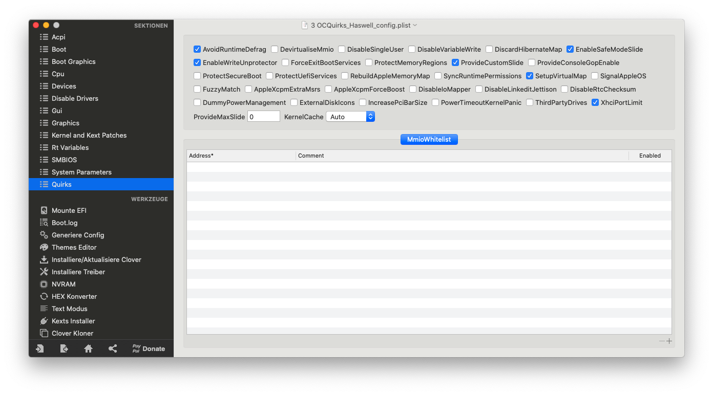Toggle the SetupVirtualMap checkbox

530,76
